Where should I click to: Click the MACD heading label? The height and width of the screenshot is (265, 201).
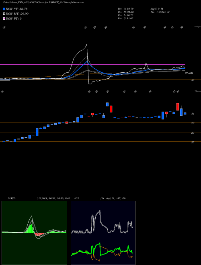tap(12, 198)
